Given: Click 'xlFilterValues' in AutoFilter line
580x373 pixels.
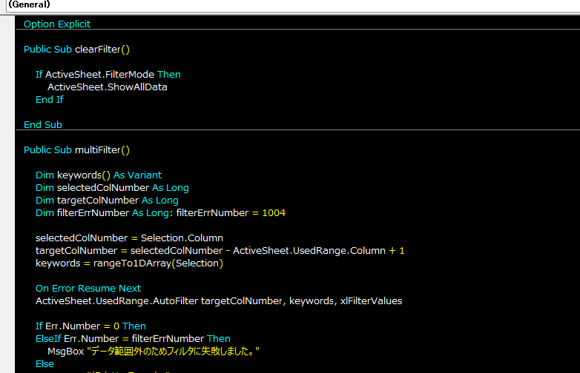Looking at the screenshot, I should click(x=371, y=300).
